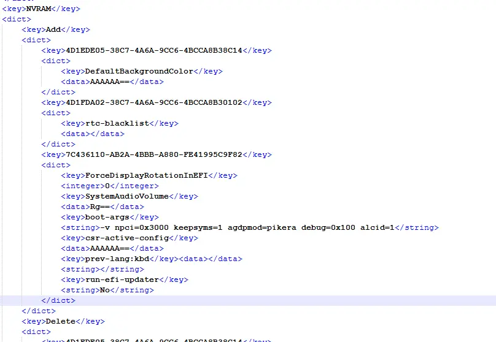Click the dict tag below Delete
The height and width of the screenshot is (342, 496).
(x=36, y=332)
